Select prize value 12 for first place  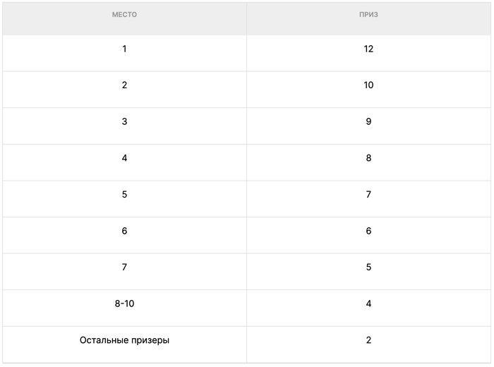(x=368, y=49)
